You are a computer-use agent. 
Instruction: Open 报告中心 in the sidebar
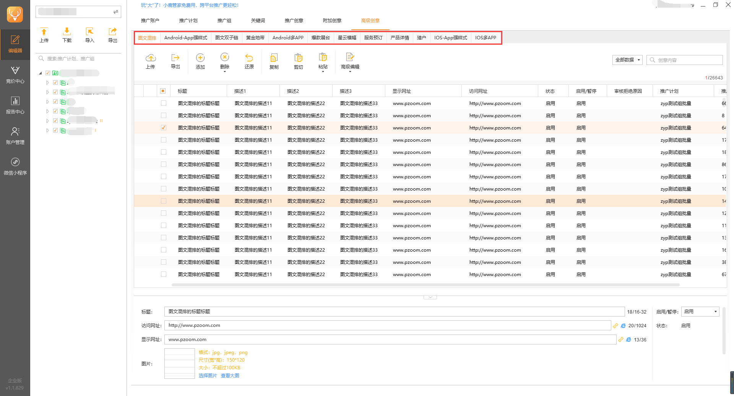[15, 105]
